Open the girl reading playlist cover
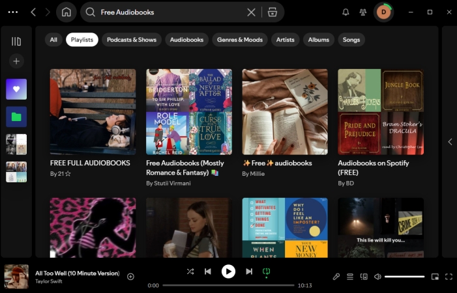The height and width of the screenshot is (293, 457). point(189,228)
